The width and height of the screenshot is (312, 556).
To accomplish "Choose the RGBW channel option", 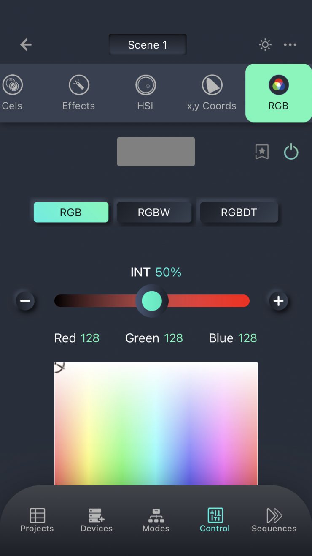I will pos(154,212).
